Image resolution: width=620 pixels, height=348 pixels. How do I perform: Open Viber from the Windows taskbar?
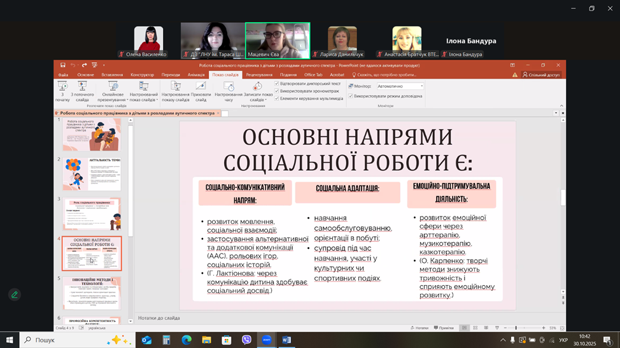[x=246, y=340]
